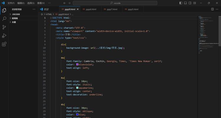Click HTML in the breadcrumb path
The width and height of the screenshot is (221, 118).
pos(49,14)
